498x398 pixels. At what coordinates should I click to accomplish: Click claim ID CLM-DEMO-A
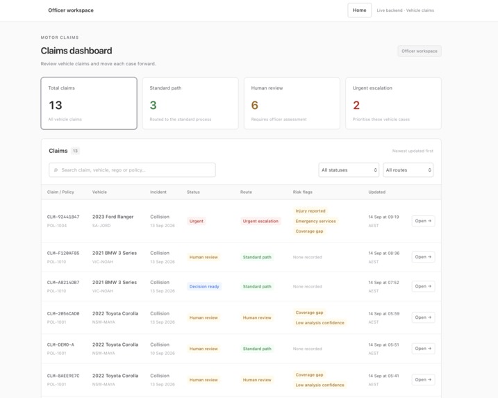[60, 345]
